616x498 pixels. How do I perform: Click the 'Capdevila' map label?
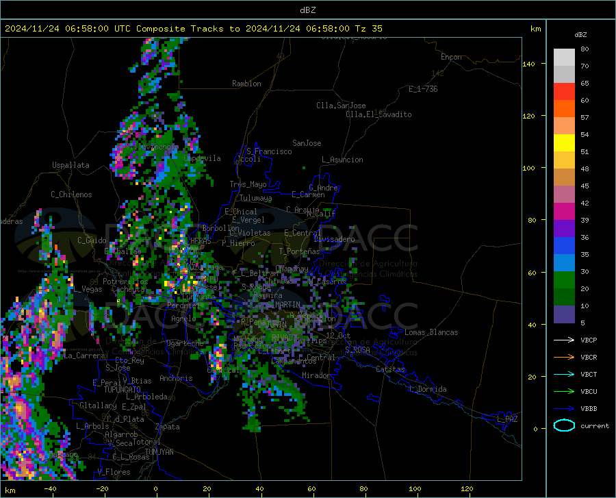(x=202, y=158)
